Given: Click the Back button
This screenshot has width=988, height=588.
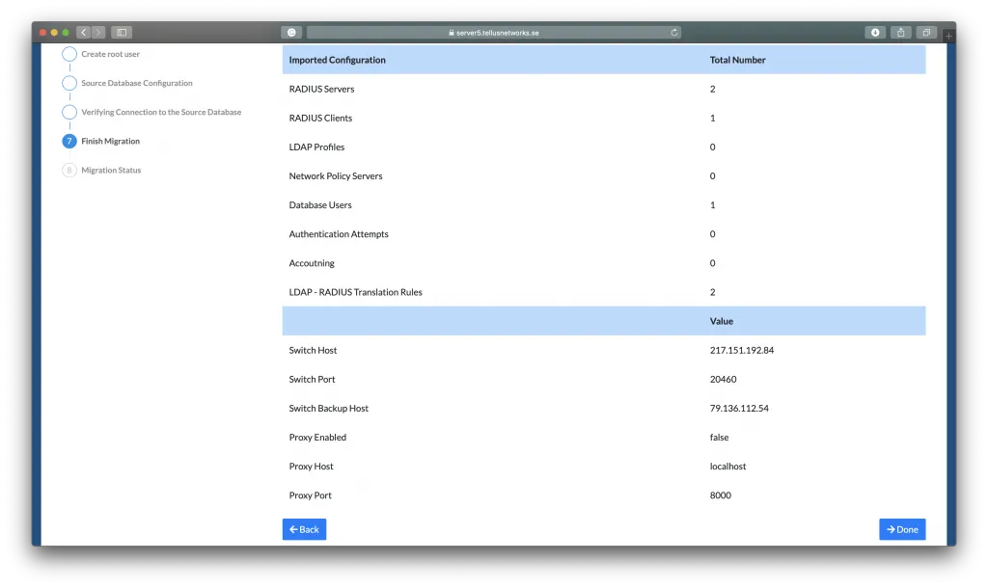Looking at the screenshot, I should click(304, 528).
